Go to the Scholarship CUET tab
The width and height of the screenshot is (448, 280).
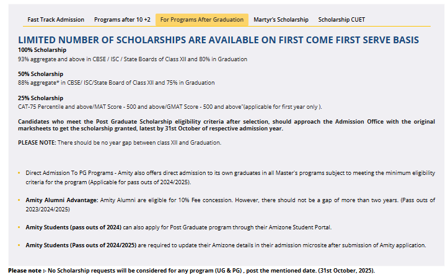(341, 20)
